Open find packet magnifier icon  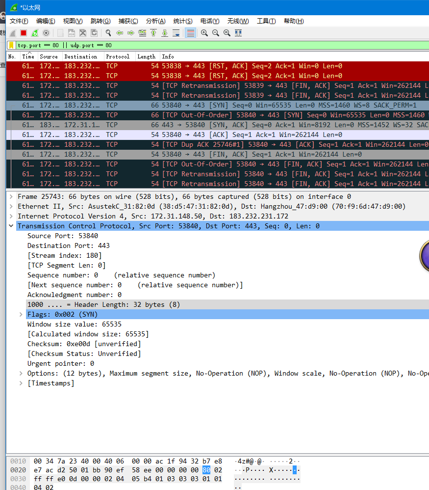pos(108,33)
